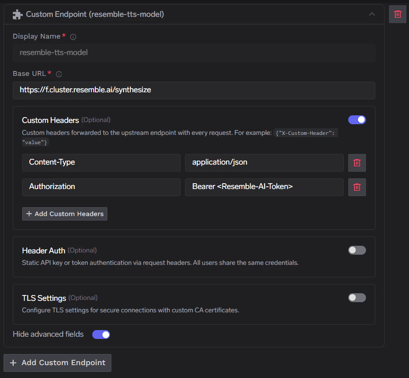Image resolution: width=409 pixels, height=378 pixels.
Task: Click the Custom Headers section heading
Action: coord(50,120)
